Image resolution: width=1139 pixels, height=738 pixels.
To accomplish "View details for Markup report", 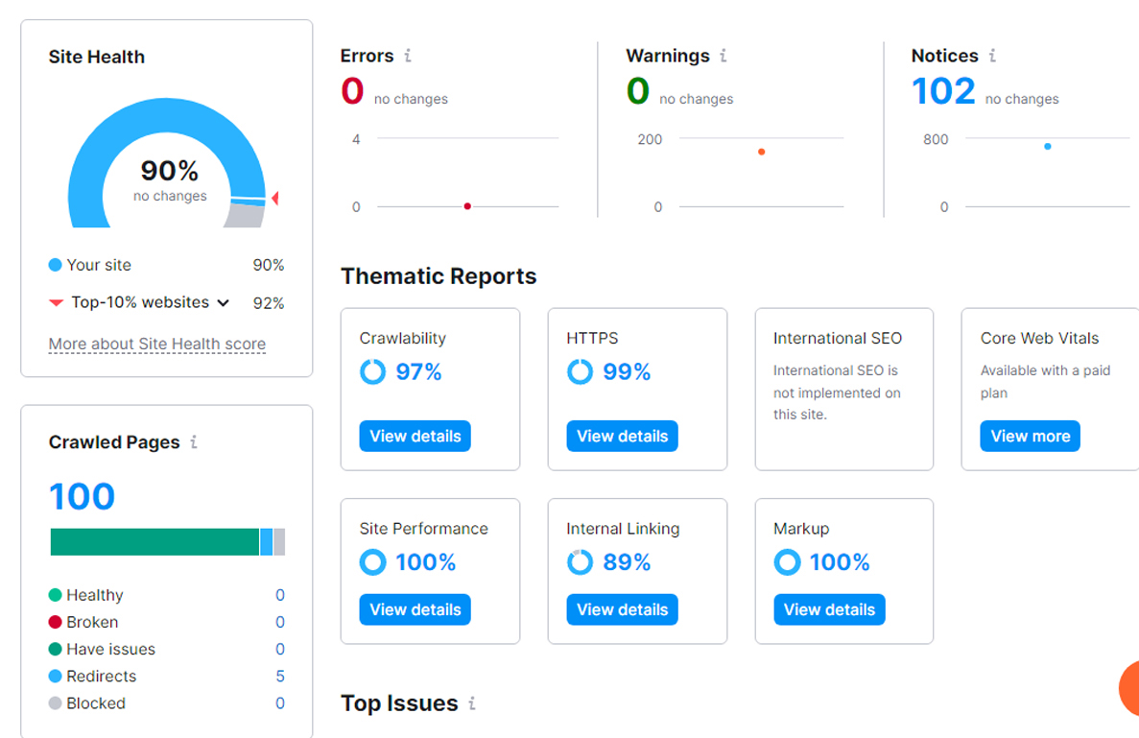I will (829, 609).
